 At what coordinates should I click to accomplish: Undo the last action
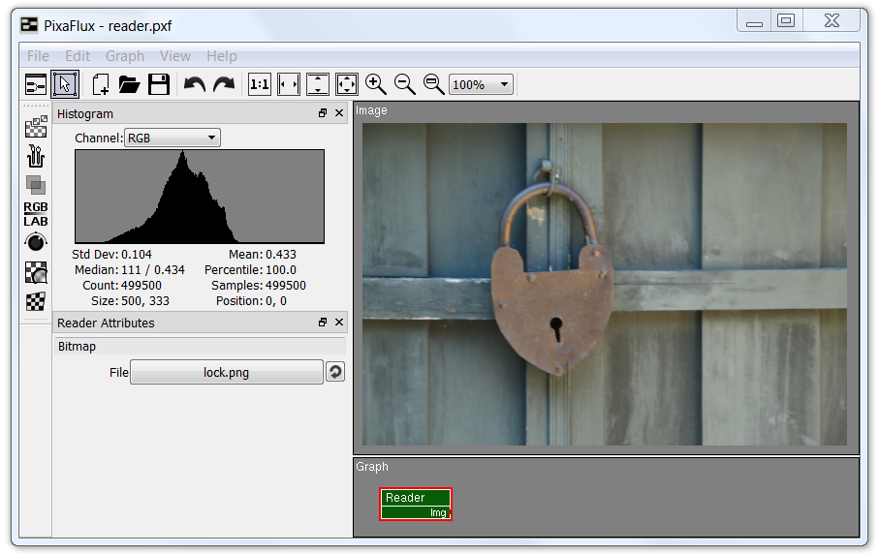point(195,85)
